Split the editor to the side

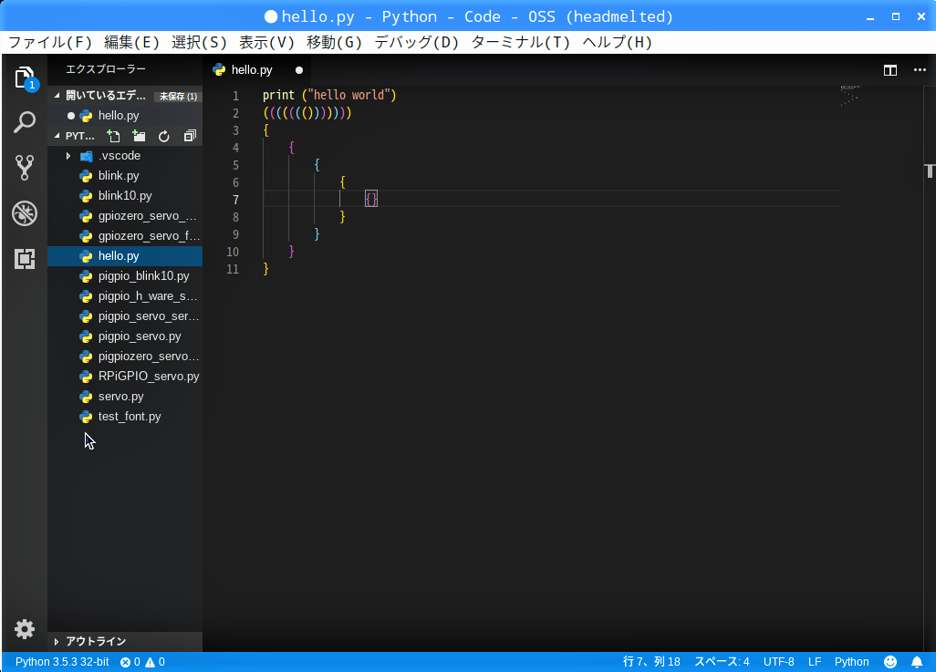[x=890, y=70]
